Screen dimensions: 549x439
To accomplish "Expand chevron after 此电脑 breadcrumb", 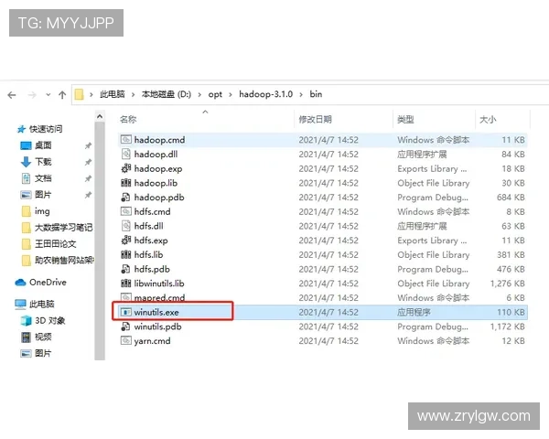I will click(x=133, y=94).
